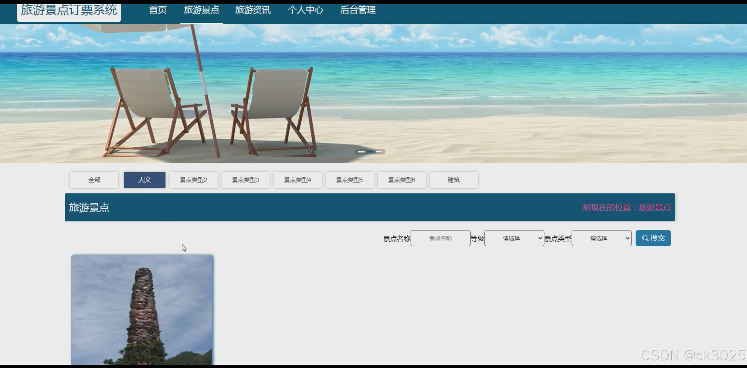
Task: Select the third carousel indicator dash
Action: [379, 152]
